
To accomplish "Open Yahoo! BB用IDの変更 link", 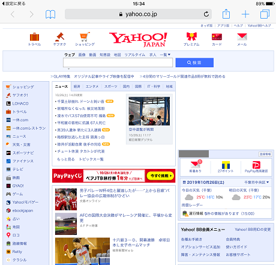I will click(x=253, y=230).
